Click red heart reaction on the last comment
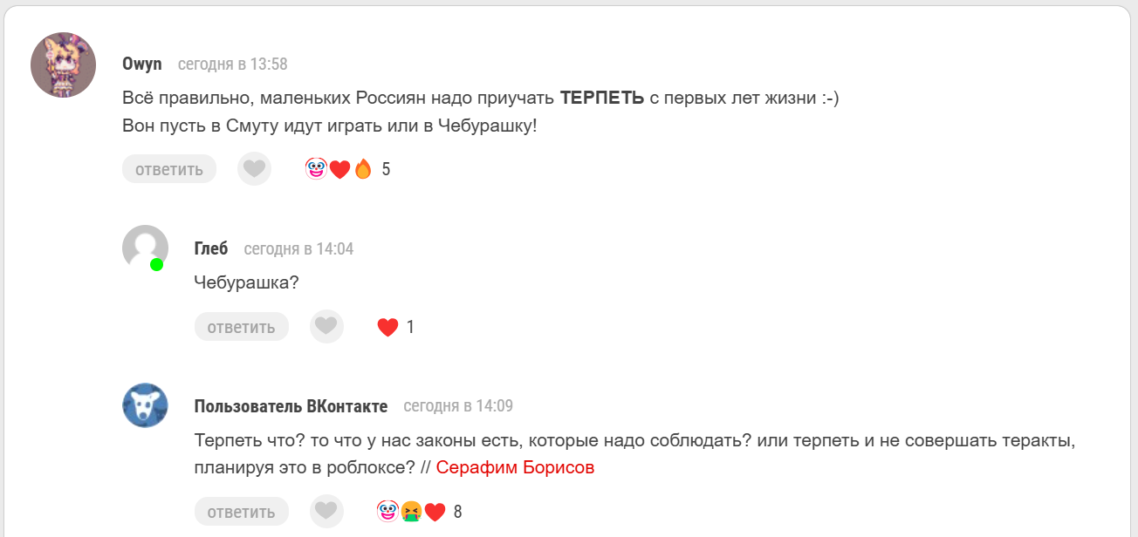The image size is (1138, 537). click(435, 512)
